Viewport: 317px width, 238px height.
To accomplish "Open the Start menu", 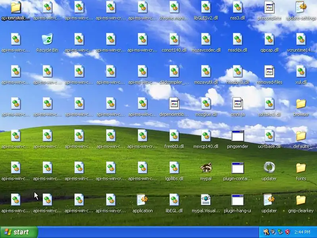I will point(19,232).
